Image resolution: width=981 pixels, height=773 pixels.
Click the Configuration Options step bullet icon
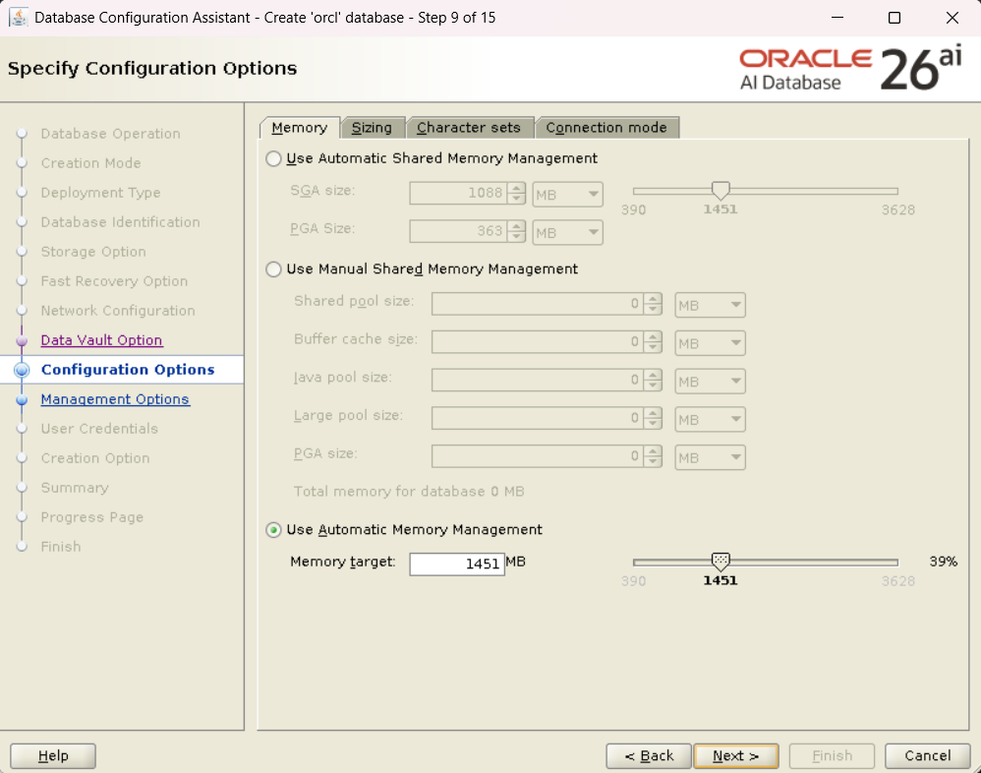(23, 370)
